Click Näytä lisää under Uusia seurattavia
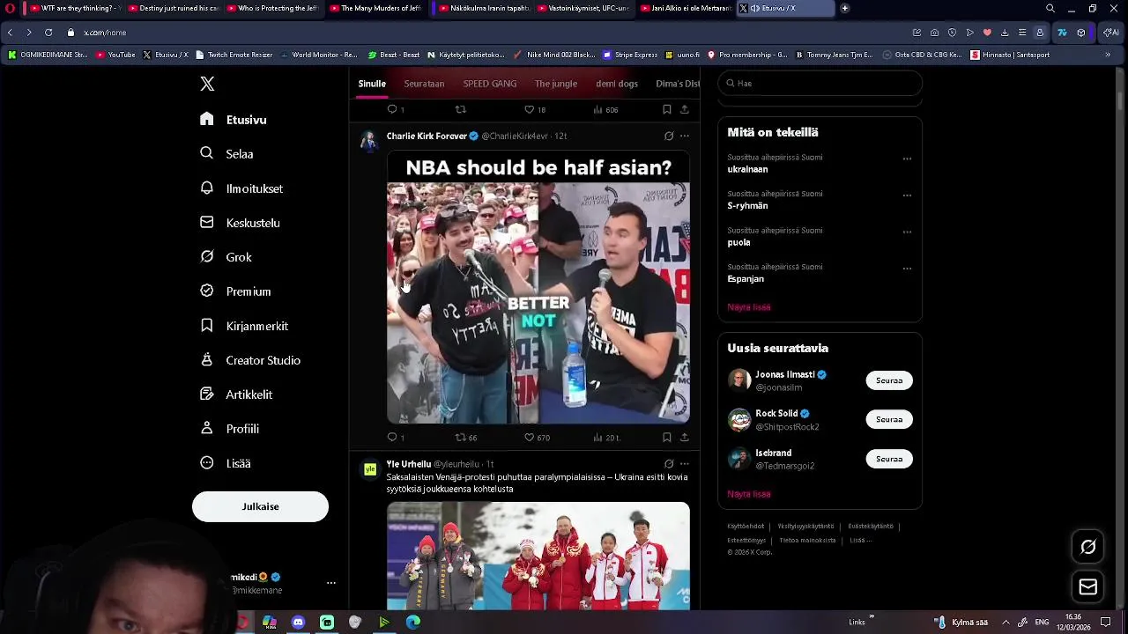This screenshot has height=634, width=1128. 749,494
